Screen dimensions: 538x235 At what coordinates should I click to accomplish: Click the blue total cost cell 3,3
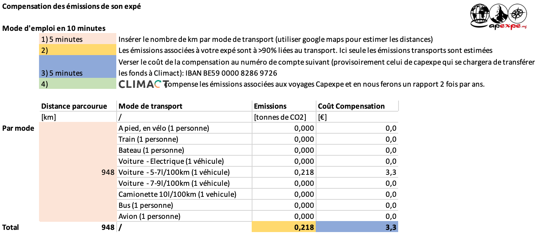(x=357, y=227)
